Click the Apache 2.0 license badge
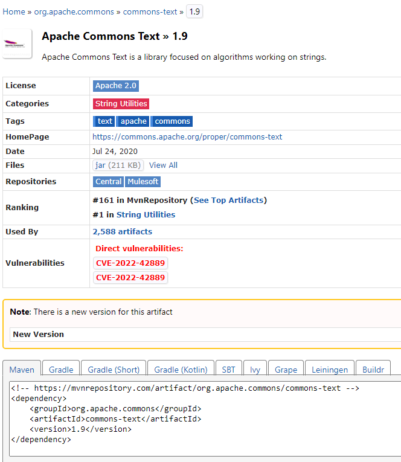Screen dimensions: 401x462 click(x=116, y=86)
